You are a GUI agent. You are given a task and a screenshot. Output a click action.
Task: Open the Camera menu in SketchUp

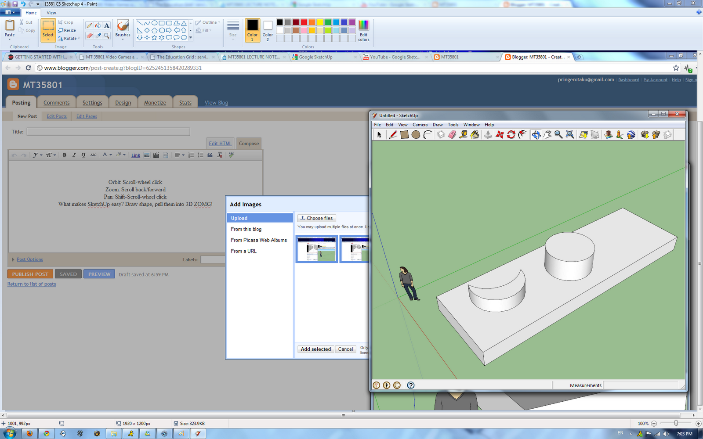coord(420,125)
